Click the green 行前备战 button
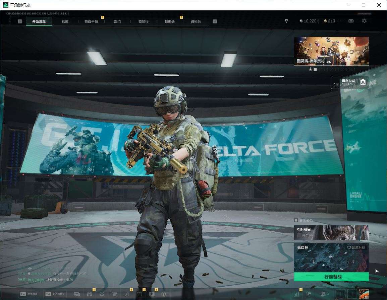 [x=331, y=277]
